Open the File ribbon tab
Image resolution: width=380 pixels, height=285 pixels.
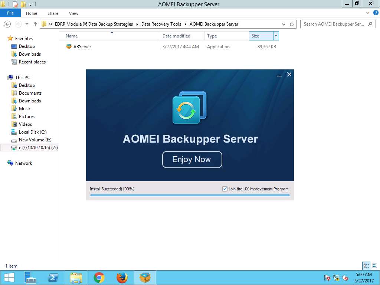click(10, 13)
